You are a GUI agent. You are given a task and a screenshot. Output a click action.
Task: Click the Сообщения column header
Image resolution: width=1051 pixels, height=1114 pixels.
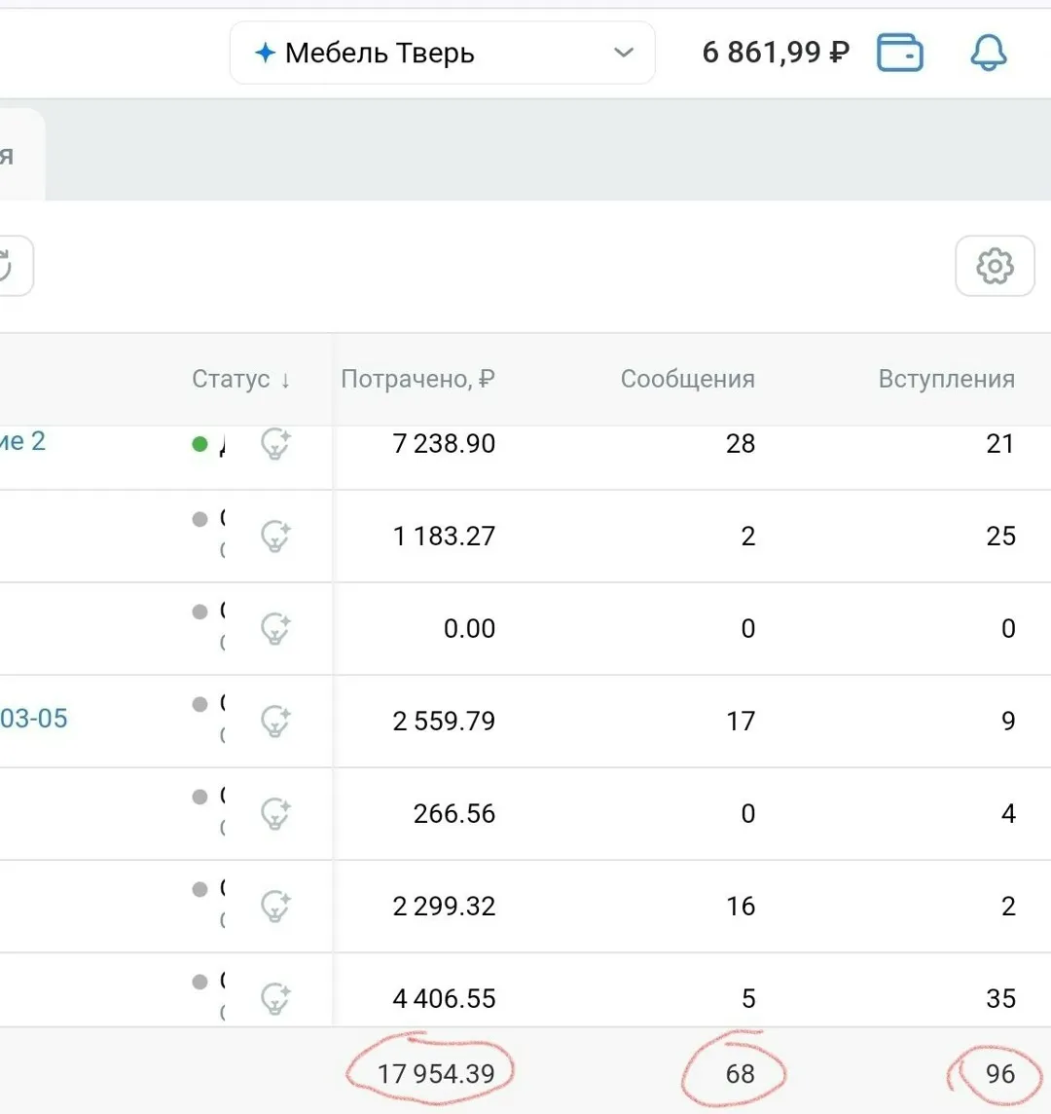[x=687, y=379]
